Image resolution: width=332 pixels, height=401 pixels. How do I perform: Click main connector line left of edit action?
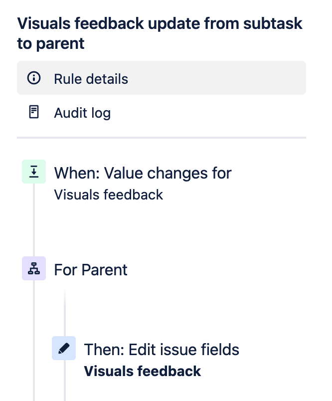tap(34, 349)
